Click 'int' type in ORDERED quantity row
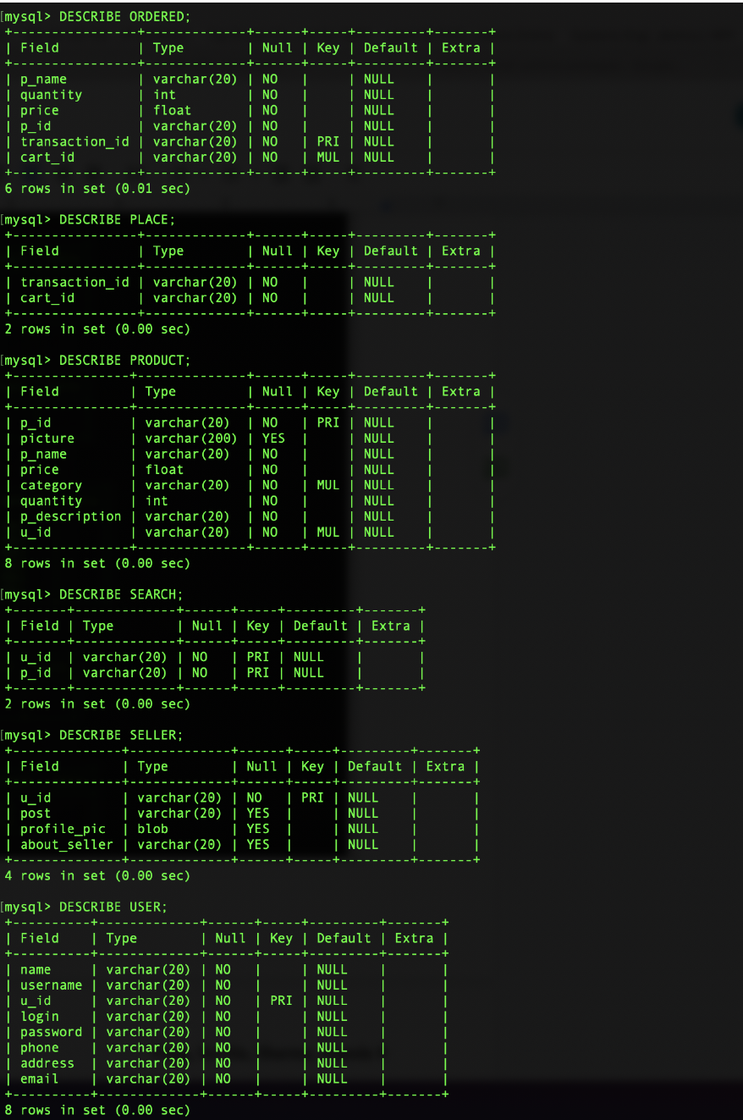The image size is (743, 1120). tap(164, 95)
